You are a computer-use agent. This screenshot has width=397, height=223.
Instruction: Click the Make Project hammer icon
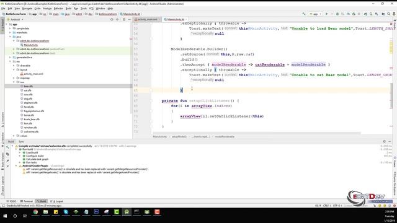(304, 14)
